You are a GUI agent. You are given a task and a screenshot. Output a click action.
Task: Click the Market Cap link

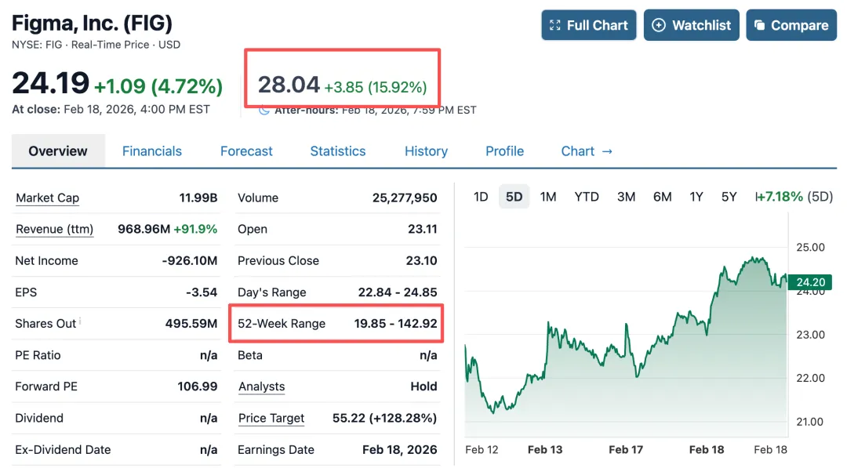click(x=48, y=198)
